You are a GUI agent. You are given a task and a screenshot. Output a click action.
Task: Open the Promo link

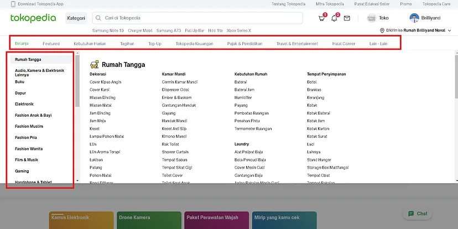coord(405,4)
